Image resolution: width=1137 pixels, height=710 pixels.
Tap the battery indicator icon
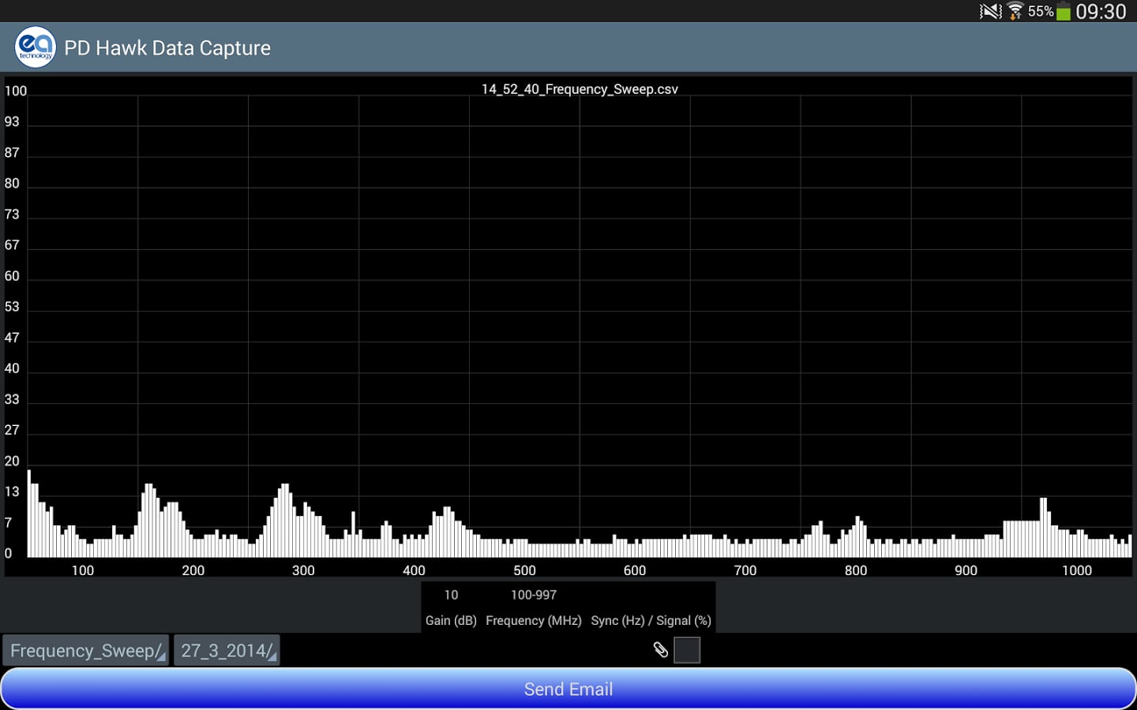[1064, 11]
